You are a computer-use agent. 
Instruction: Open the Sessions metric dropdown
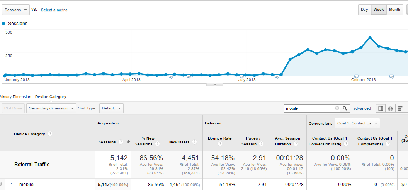15,10
